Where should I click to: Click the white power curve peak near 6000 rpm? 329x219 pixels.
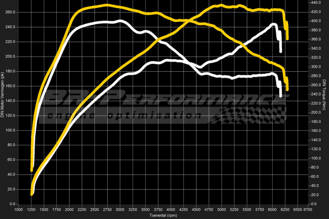point(274,24)
